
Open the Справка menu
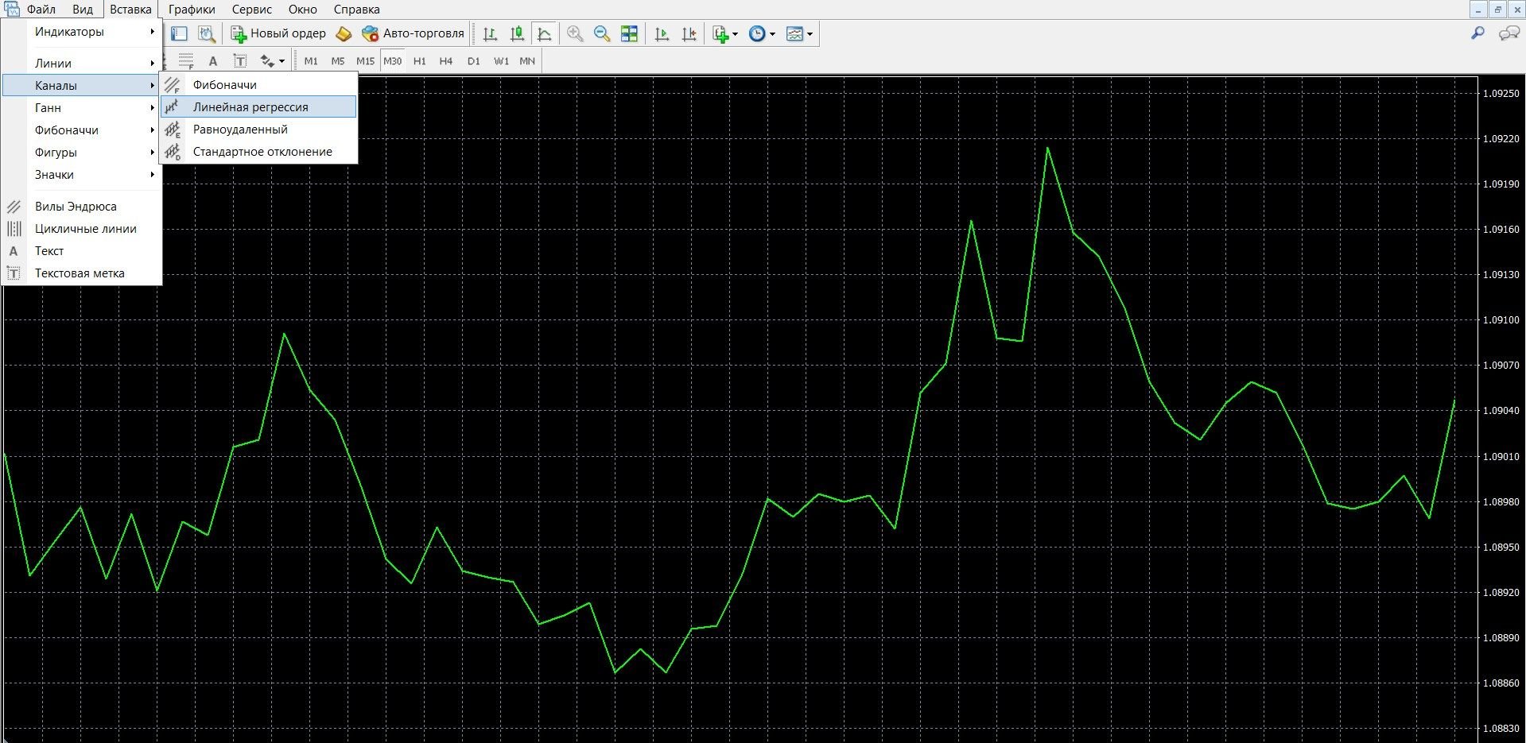pos(356,10)
